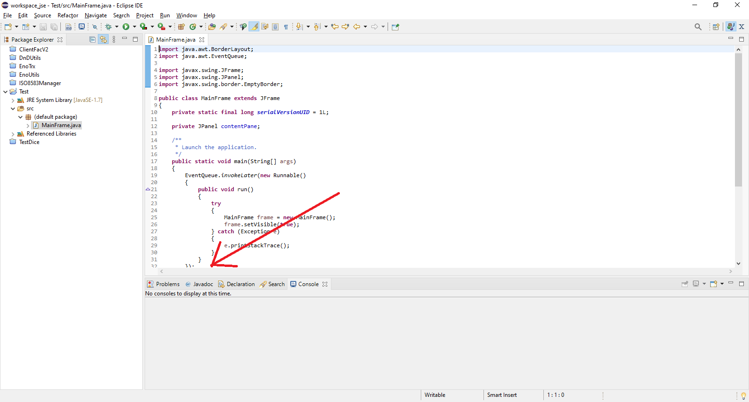Close the Console view tab

tap(325, 284)
